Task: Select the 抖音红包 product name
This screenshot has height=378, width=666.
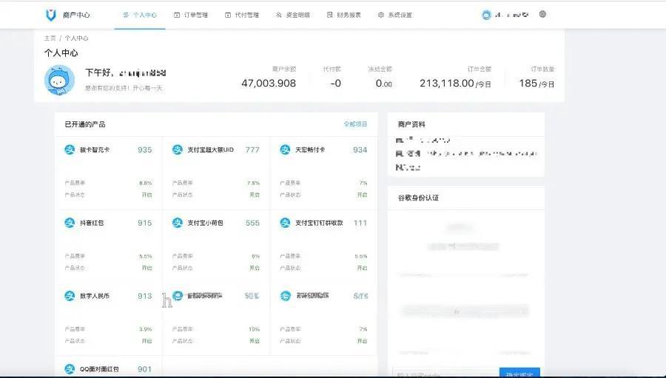Action: point(92,223)
